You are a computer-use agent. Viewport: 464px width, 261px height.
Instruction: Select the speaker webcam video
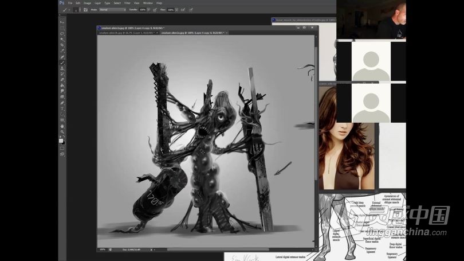click(x=371, y=20)
